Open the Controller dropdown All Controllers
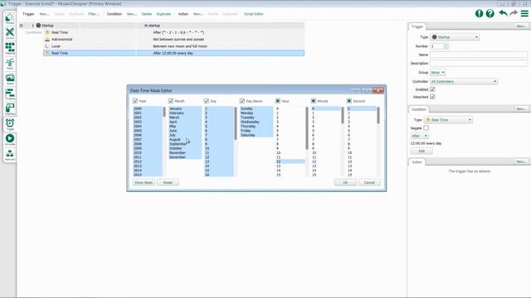This screenshot has width=531, height=298. click(x=464, y=81)
